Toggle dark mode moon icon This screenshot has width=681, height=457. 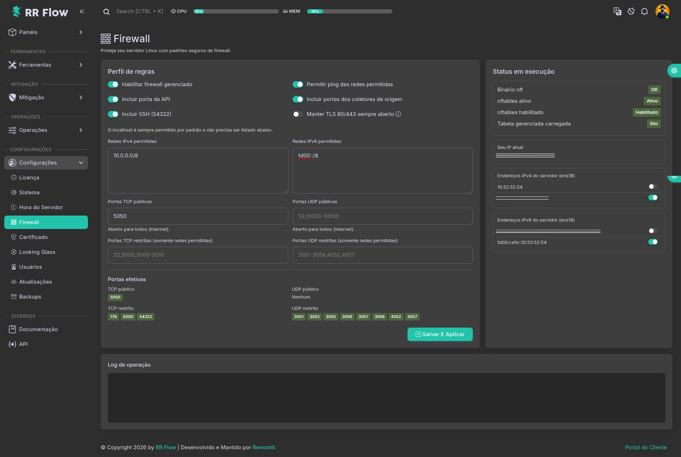(631, 11)
